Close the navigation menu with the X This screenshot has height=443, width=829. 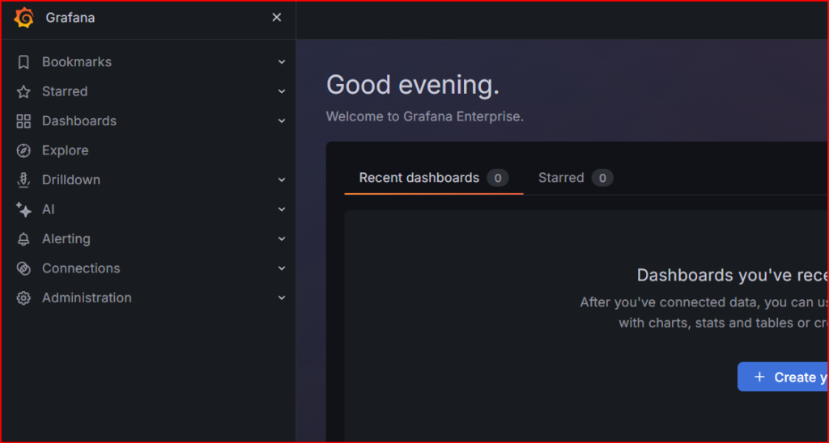277,18
